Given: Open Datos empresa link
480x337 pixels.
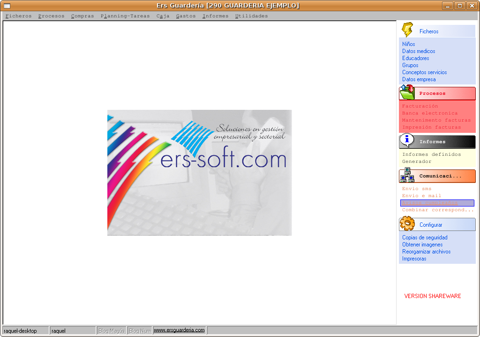Looking at the screenshot, I should [419, 79].
